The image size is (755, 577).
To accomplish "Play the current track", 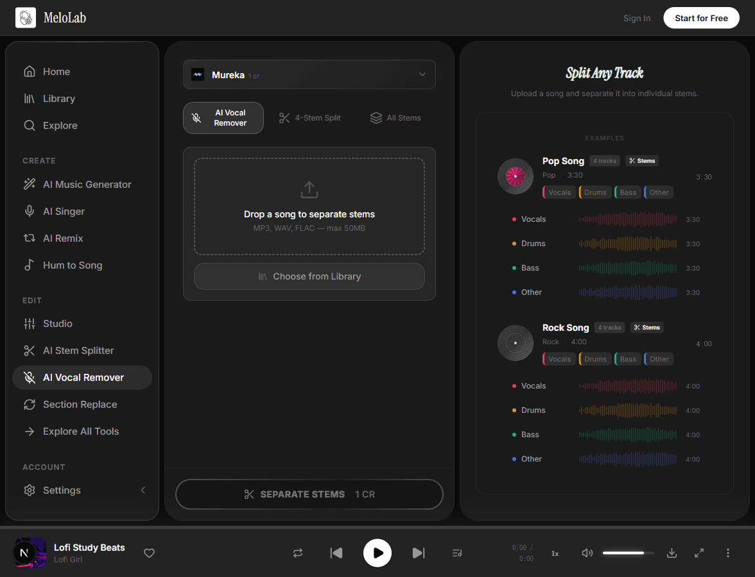I will pyautogui.click(x=377, y=553).
